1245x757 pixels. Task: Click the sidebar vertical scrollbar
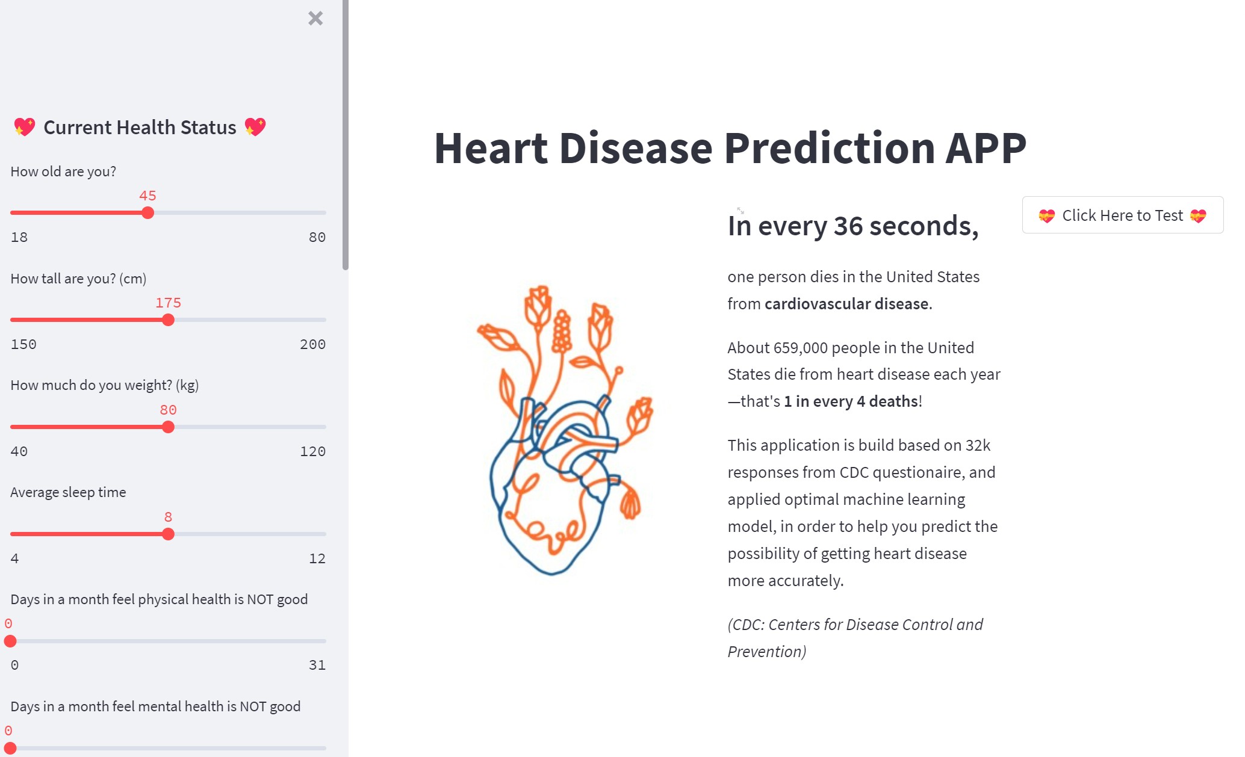coord(345,135)
